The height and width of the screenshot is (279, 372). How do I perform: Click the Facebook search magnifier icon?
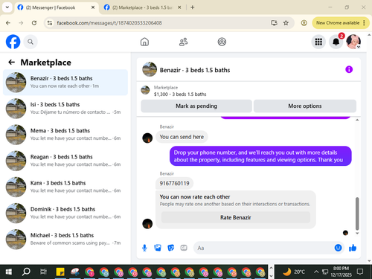tap(31, 42)
